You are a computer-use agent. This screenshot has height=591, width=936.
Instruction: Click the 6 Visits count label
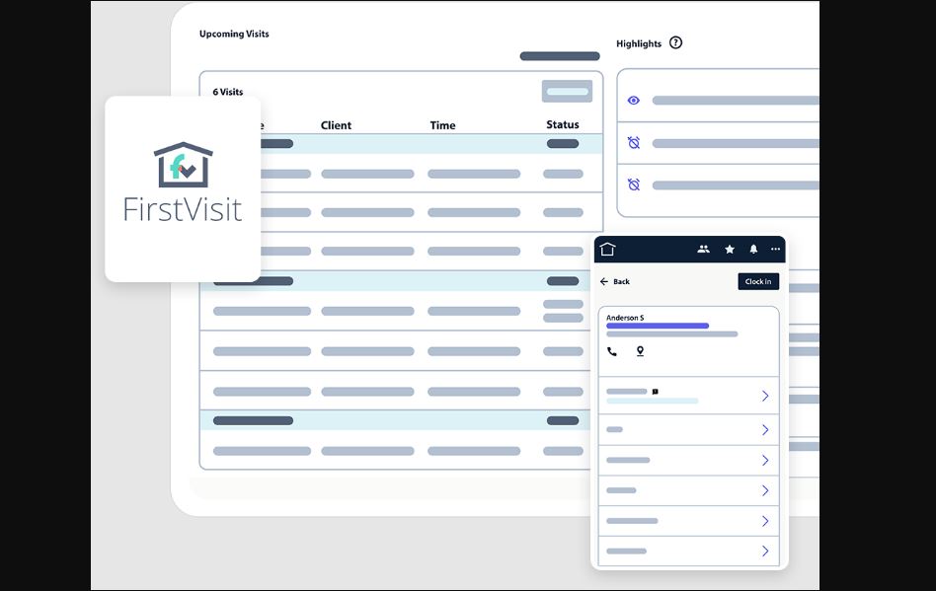[x=227, y=92]
